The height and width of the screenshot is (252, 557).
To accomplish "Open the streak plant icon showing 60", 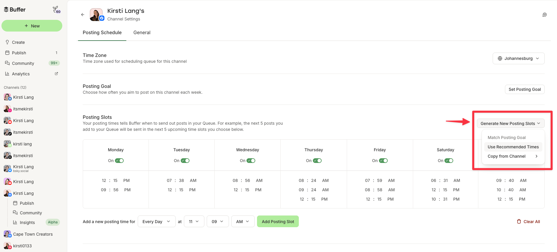I will (56, 9).
